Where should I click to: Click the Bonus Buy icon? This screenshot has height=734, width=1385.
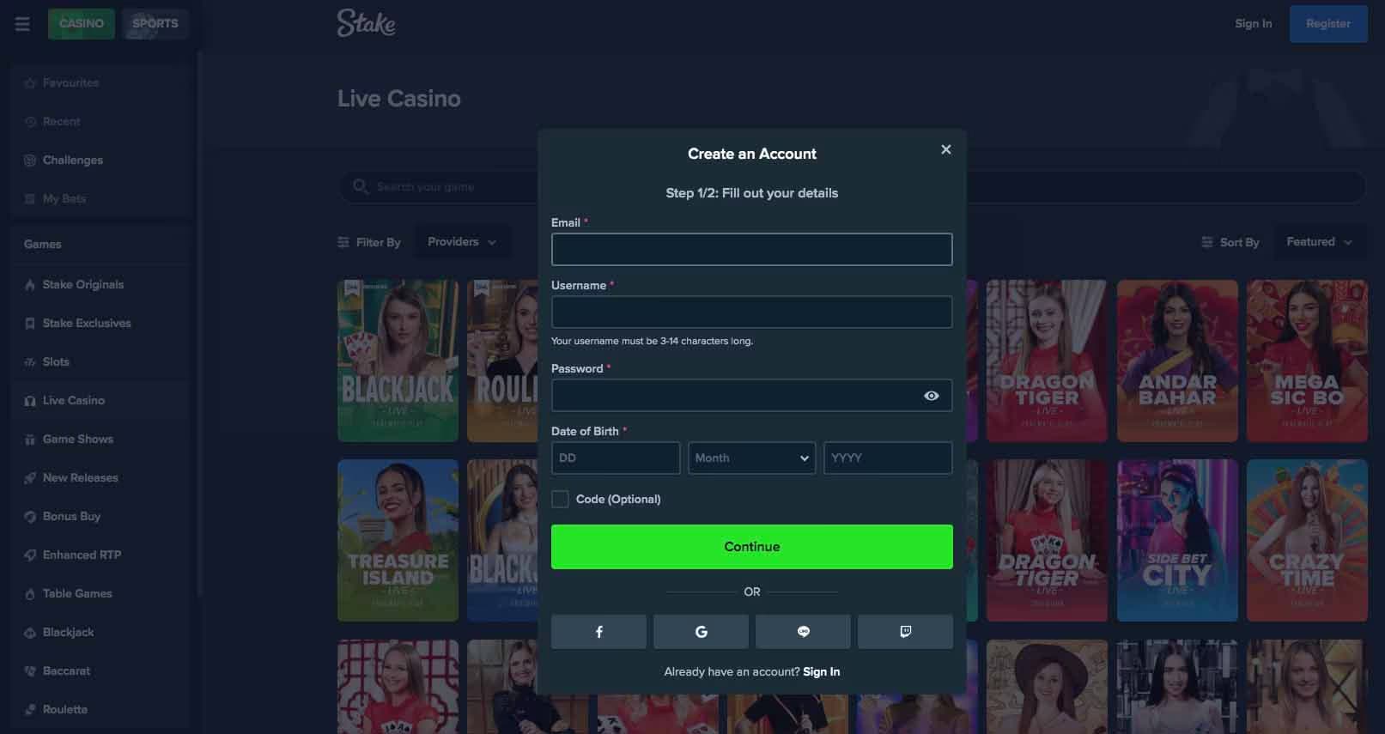click(30, 517)
